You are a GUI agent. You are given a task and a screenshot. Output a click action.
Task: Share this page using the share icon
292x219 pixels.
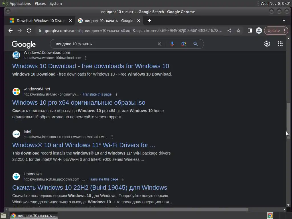229,31
